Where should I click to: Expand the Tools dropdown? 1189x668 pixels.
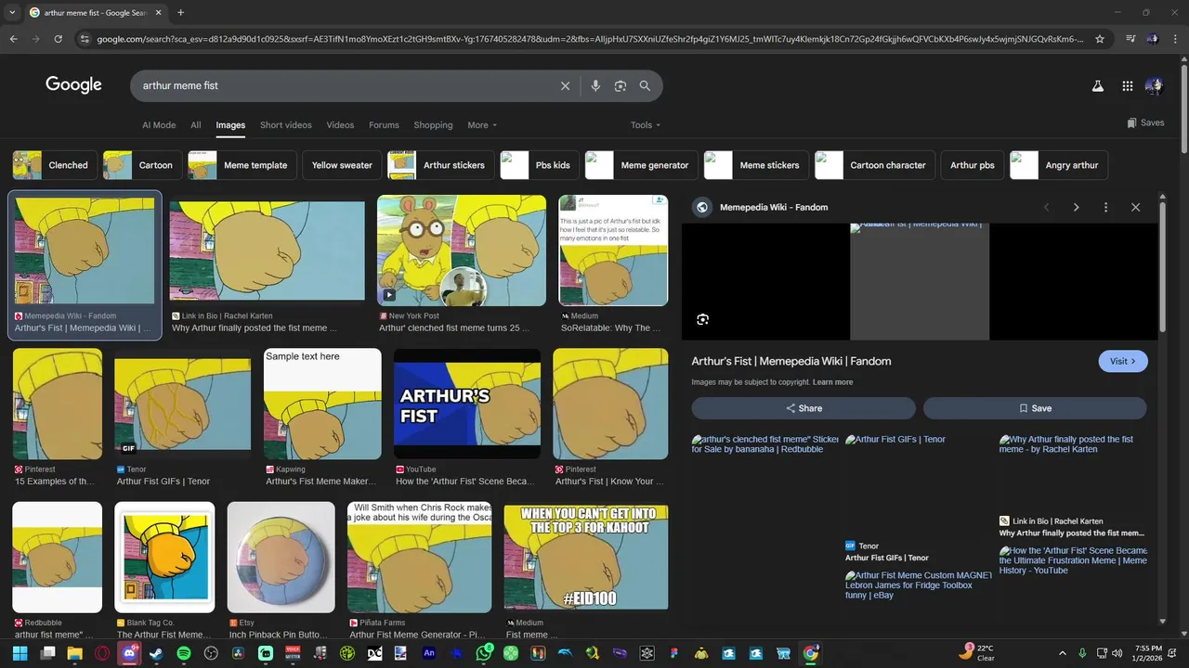(x=646, y=125)
